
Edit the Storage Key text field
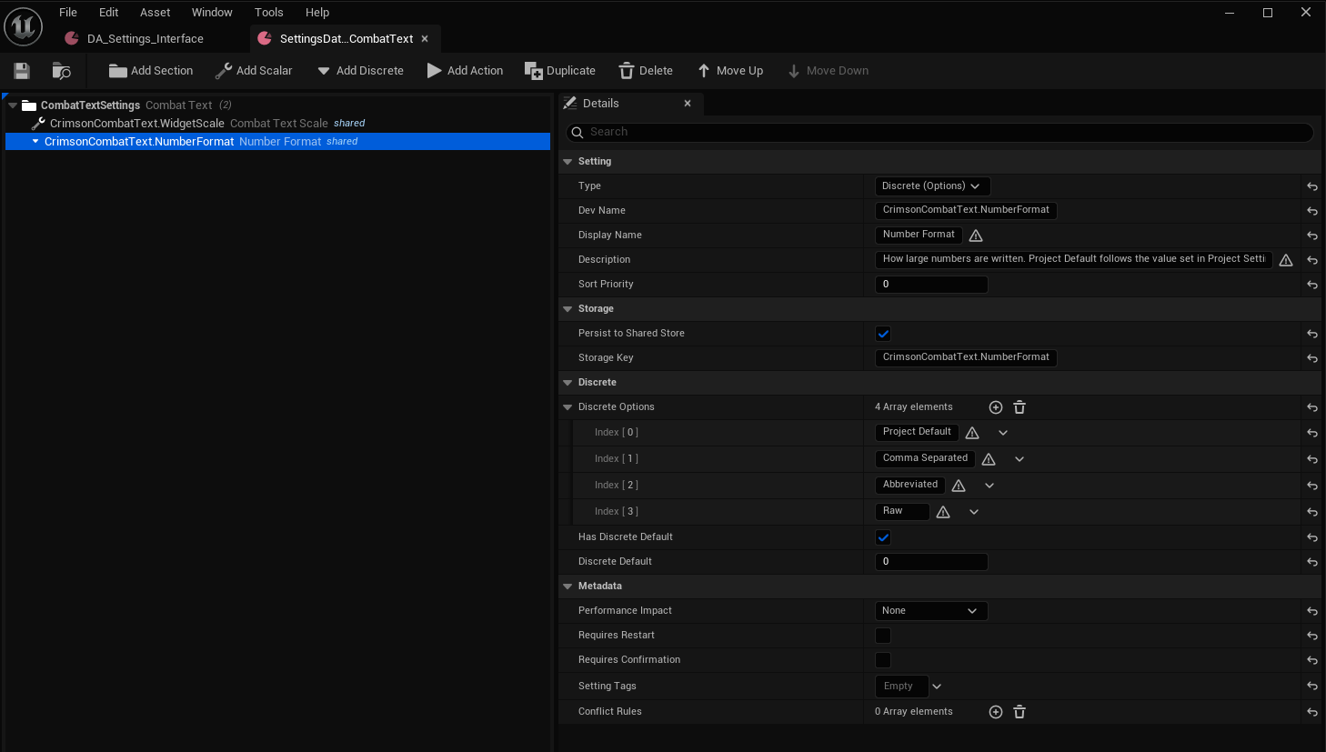tap(966, 357)
